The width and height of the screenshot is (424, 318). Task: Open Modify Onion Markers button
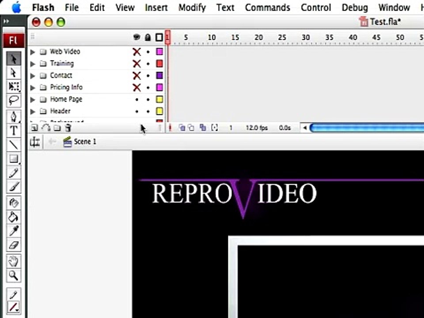click(215, 128)
